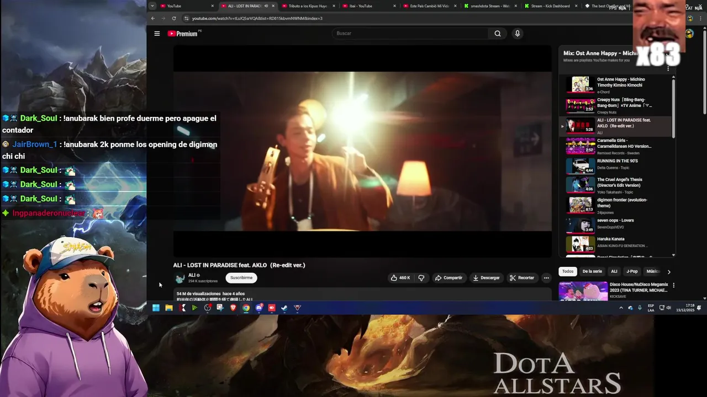The image size is (707, 397).
Task: Click the YouTube address bar URL
Action: pos(257,18)
